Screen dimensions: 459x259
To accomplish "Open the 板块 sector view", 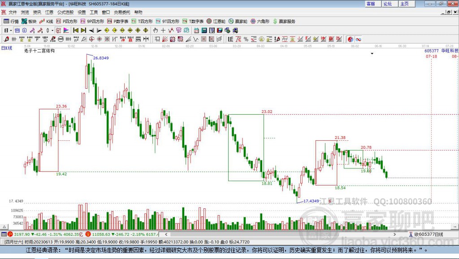I will point(29,22).
